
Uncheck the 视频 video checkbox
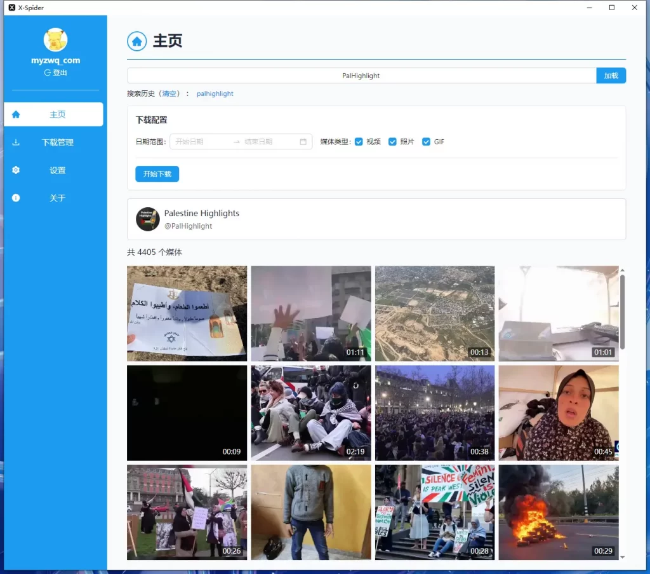[359, 142]
